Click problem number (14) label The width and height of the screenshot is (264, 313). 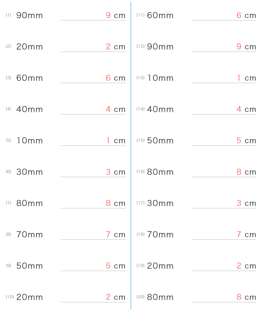coord(140,109)
